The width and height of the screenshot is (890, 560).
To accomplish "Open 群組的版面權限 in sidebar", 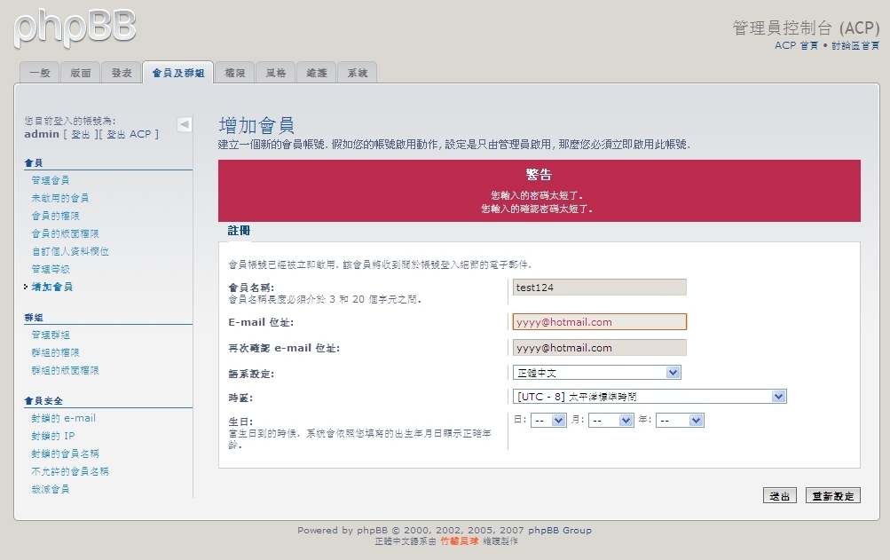I will [x=66, y=370].
